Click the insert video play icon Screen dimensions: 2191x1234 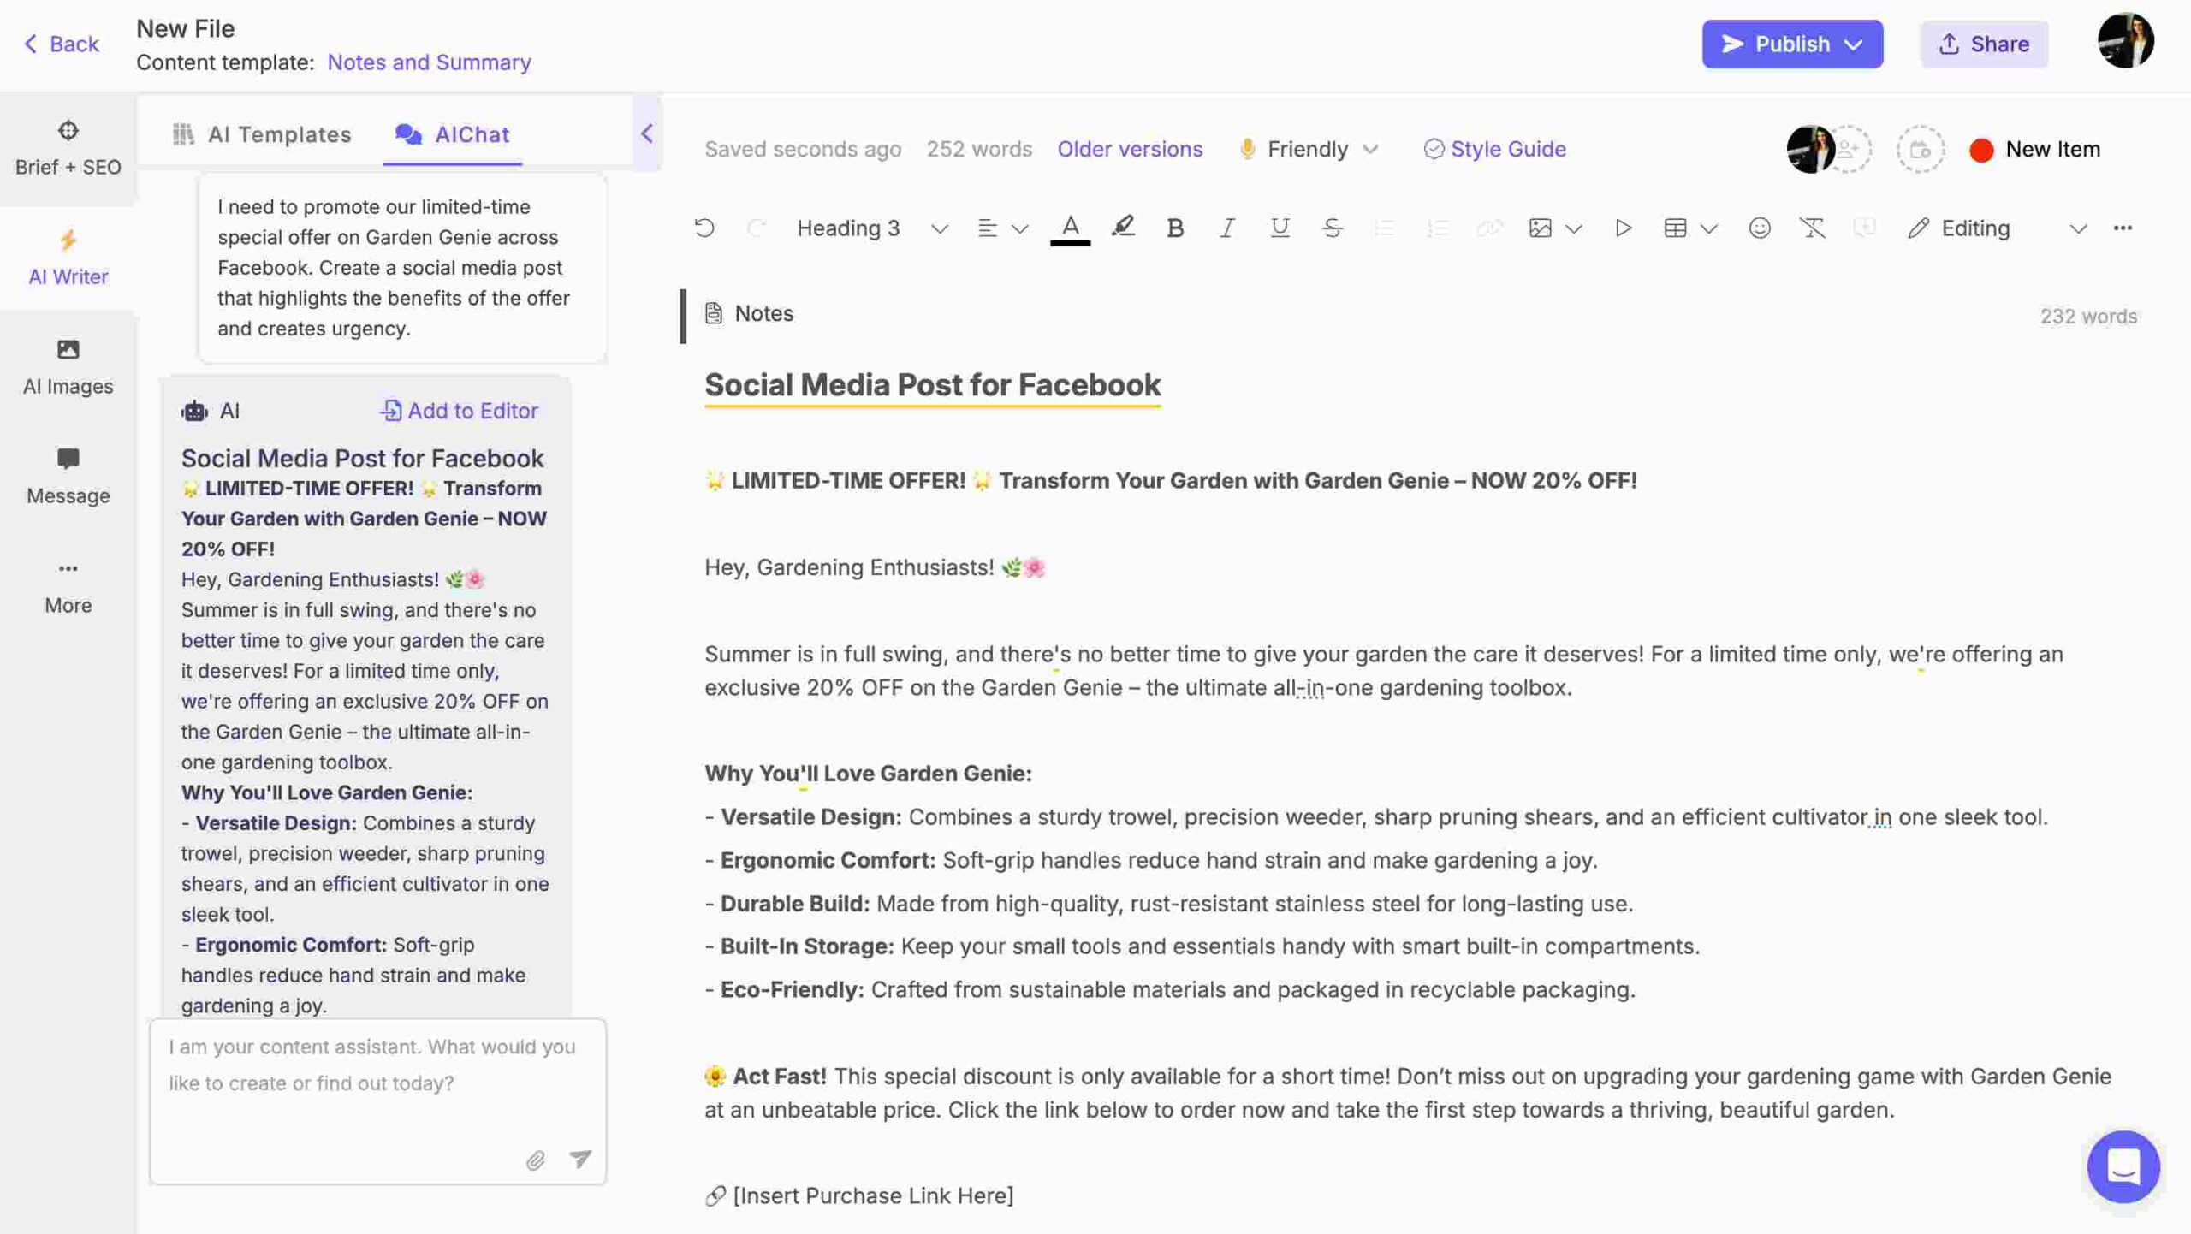pos(1623,228)
